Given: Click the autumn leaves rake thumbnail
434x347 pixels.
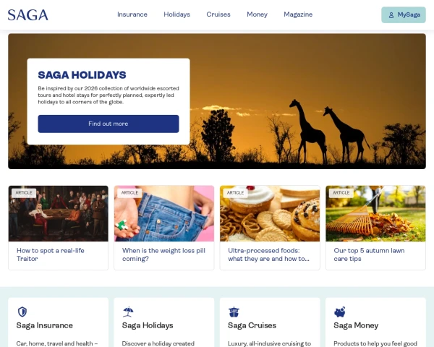Looking at the screenshot, I should pyautogui.click(x=375, y=214).
